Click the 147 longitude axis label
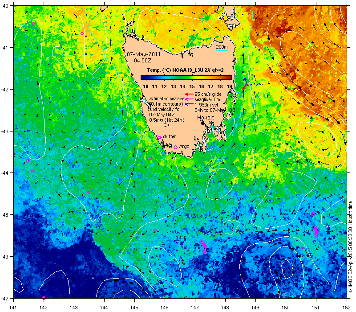Viewport: 356px width, 312px height. tap(195, 308)
